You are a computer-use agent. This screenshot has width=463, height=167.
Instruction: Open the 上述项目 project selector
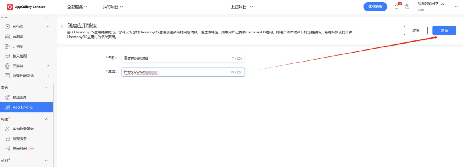pyautogui.click(x=242, y=7)
